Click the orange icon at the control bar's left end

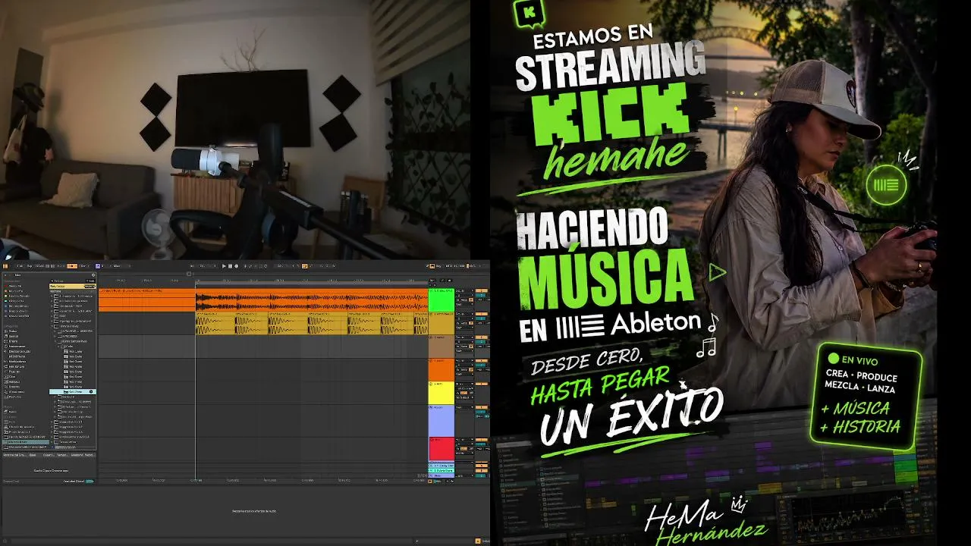tap(5, 266)
